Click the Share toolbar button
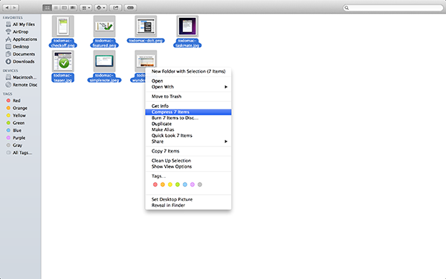This screenshot has height=279, width=446. (x=115, y=7)
